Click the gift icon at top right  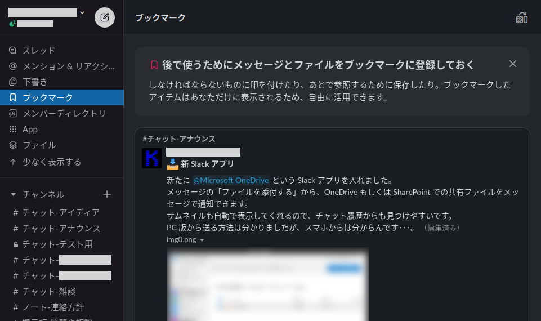[x=522, y=17]
